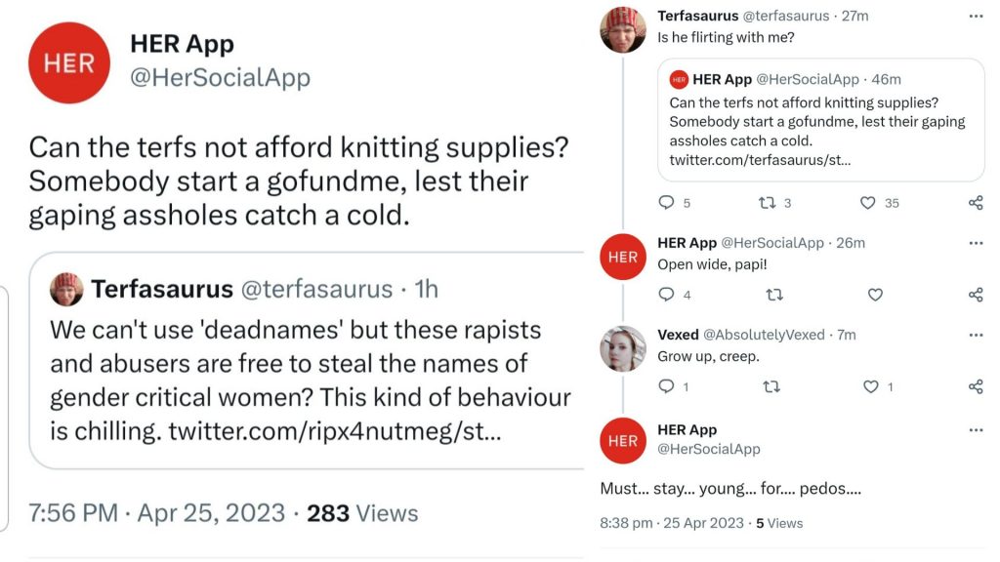Open more options on Vexed's tweet
The width and height of the screenshot is (1000, 562).
coord(976,335)
